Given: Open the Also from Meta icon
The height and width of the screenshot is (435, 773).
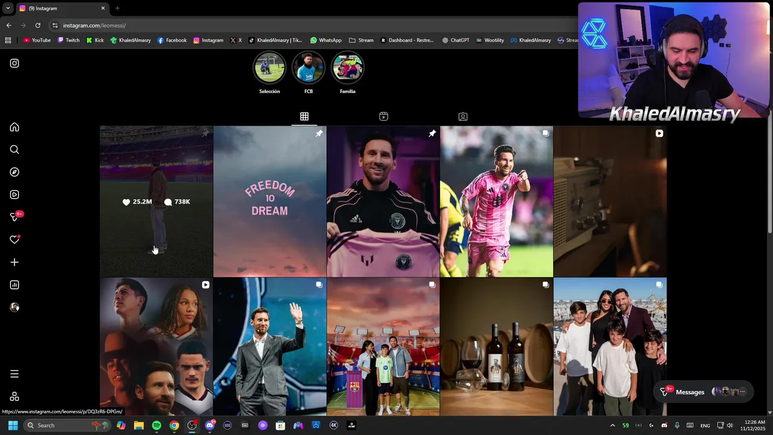Looking at the screenshot, I should click(x=14, y=396).
